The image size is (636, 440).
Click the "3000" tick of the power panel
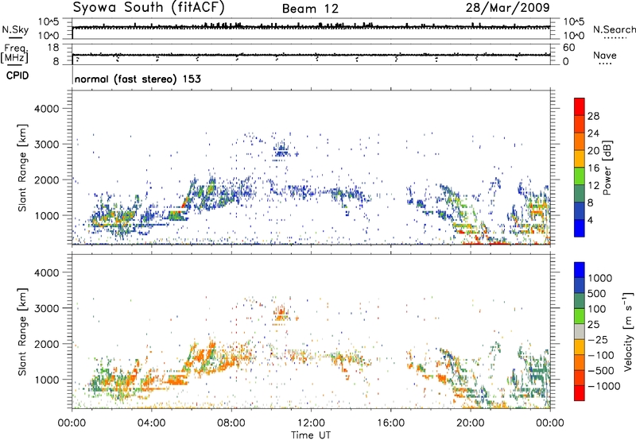(x=46, y=145)
